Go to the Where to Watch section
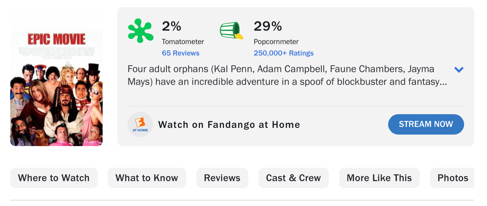The width and height of the screenshot is (487, 206). click(54, 178)
